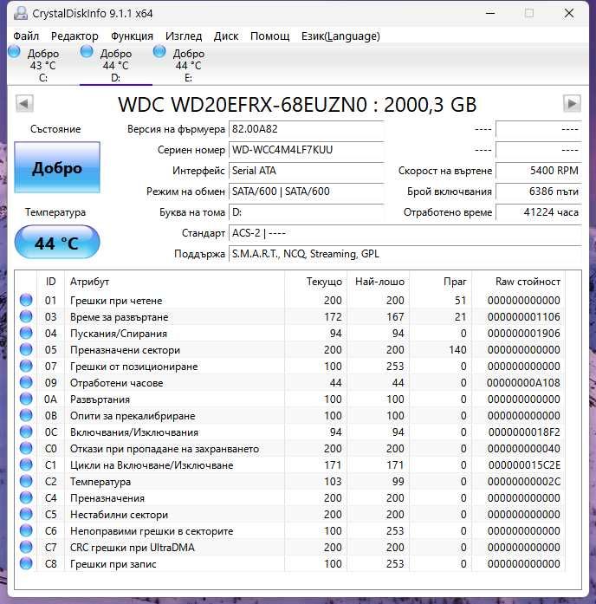The width and height of the screenshot is (596, 604).
Task: Click status orb for C1 Цикли на Включване/Изключване
Action: [x=26, y=464]
